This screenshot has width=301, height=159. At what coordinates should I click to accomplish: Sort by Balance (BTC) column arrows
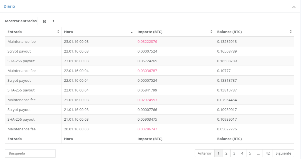click(x=291, y=32)
